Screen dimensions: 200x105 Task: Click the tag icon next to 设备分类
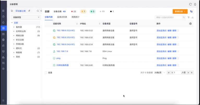tap(29, 11)
